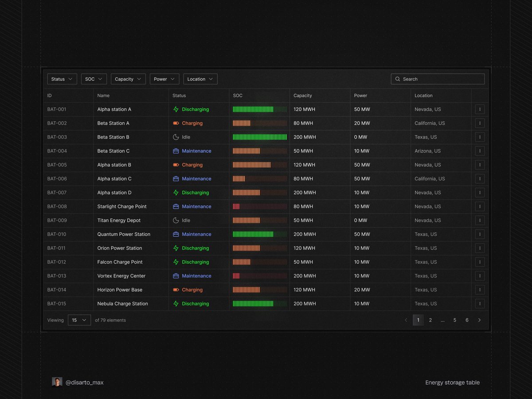
Task: Go to previous page arrow
Action: tap(406, 320)
